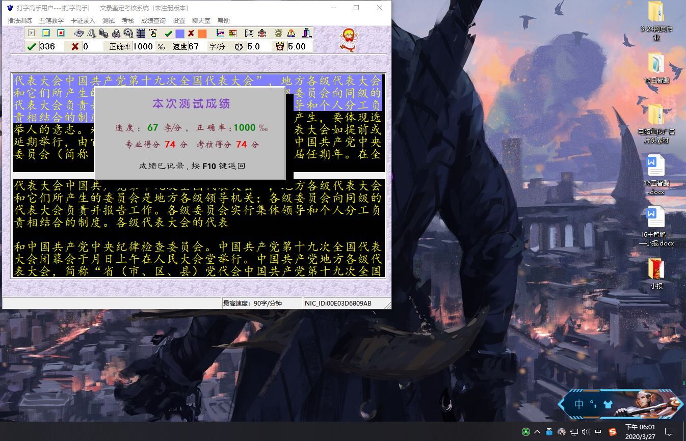The width and height of the screenshot is (686, 441).
Task: Click the correct count field showing 336
Action: (51, 46)
